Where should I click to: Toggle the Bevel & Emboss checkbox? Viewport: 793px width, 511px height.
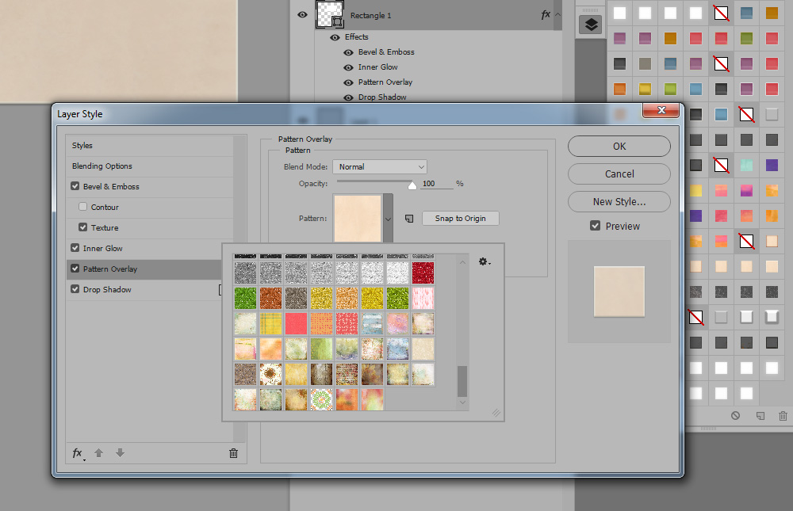tap(75, 186)
